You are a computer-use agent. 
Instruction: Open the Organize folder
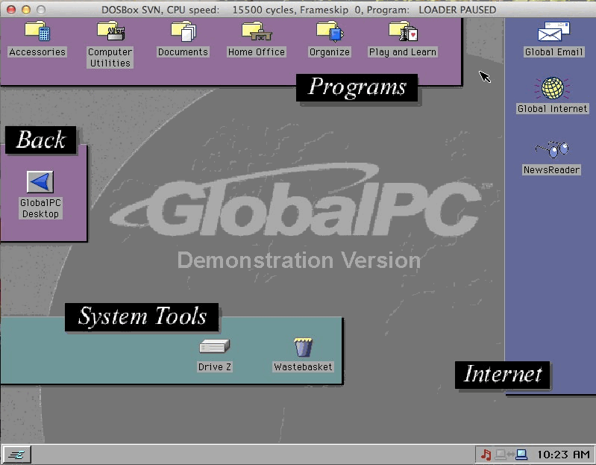pyautogui.click(x=329, y=32)
